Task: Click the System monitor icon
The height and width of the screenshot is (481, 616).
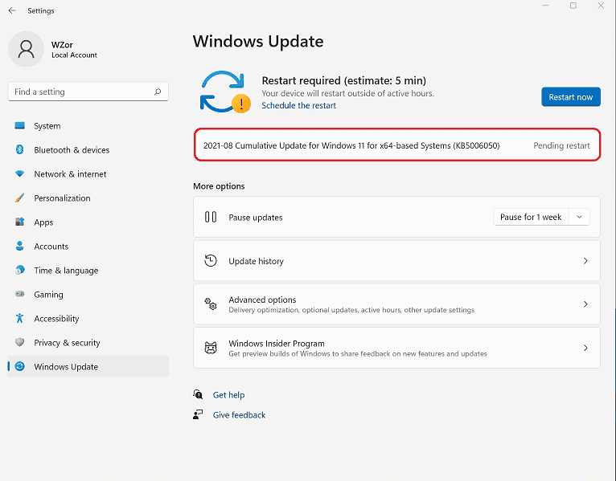Action: [x=19, y=125]
